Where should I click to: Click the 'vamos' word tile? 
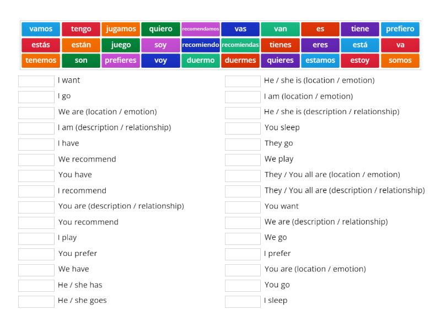pyautogui.click(x=41, y=29)
